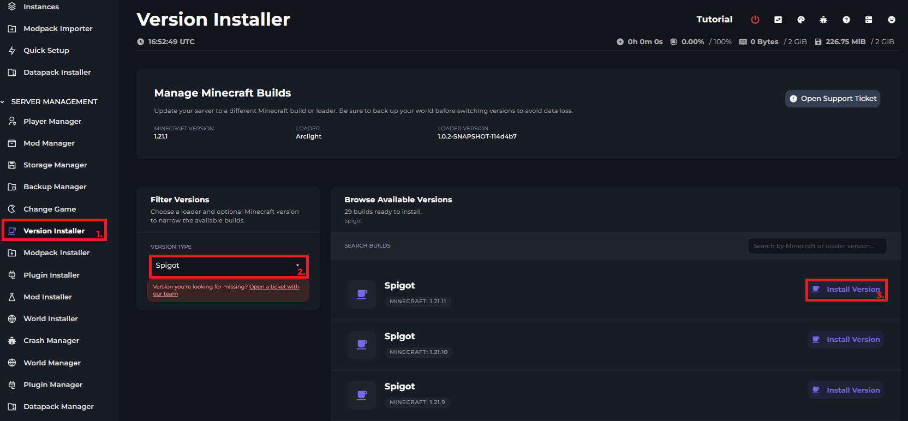Install Spigot for Minecraft 1.21.11

pyautogui.click(x=846, y=290)
